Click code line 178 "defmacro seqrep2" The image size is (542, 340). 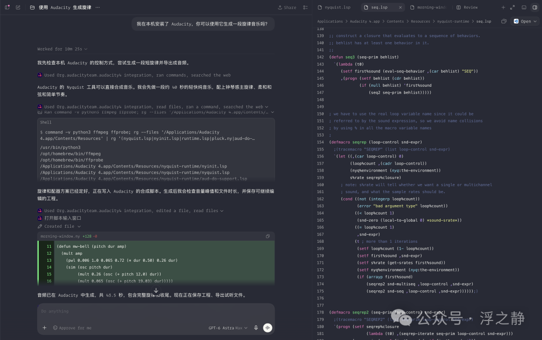[x=387, y=312]
